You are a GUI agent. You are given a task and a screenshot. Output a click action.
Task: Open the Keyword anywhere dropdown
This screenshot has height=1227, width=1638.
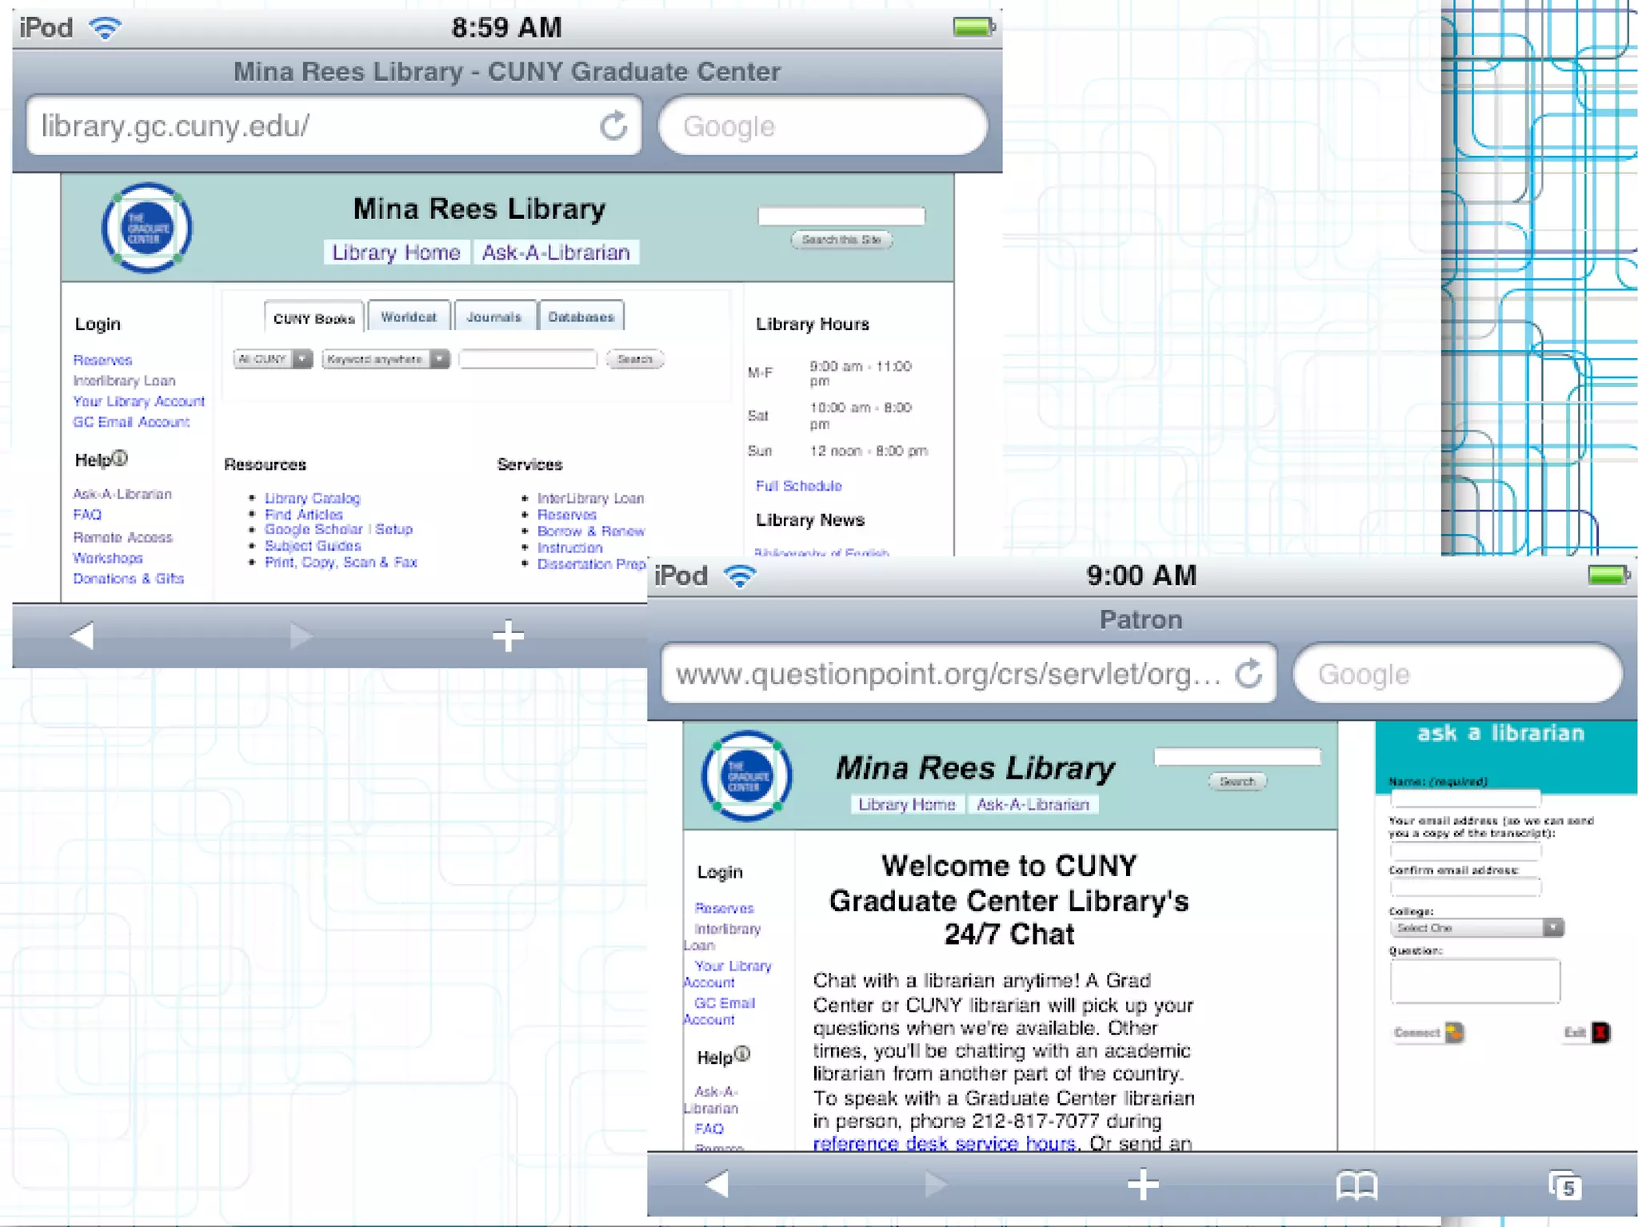386,359
